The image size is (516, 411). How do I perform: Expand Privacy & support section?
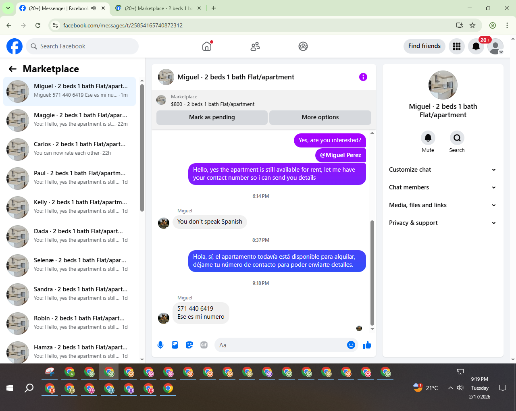(443, 223)
